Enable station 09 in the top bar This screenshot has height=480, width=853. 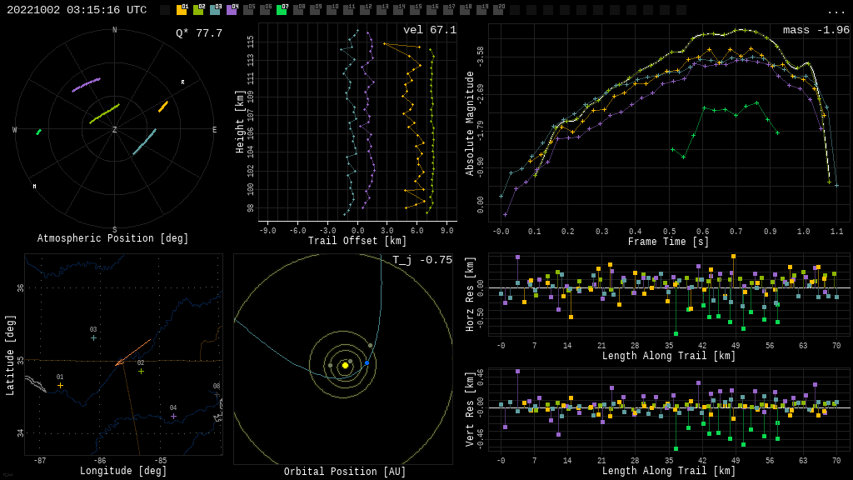point(315,9)
